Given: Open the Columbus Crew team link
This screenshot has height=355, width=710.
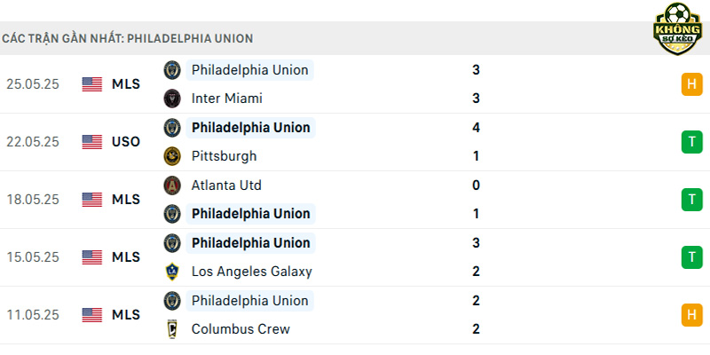Looking at the screenshot, I should (x=241, y=329).
